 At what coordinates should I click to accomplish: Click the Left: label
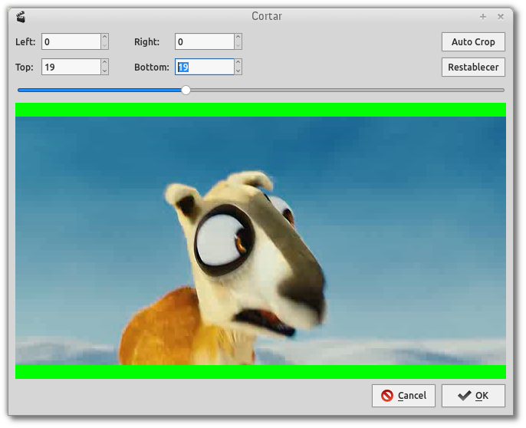(25, 42)
